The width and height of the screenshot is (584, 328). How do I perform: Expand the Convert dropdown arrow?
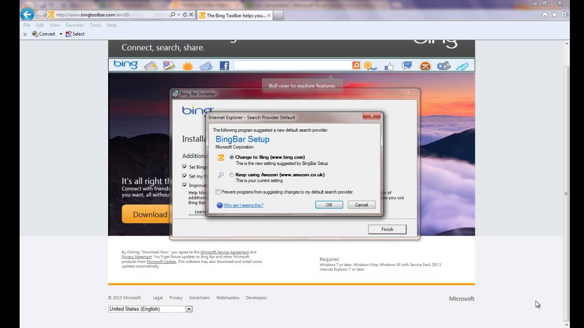click(x=61, y=34)
